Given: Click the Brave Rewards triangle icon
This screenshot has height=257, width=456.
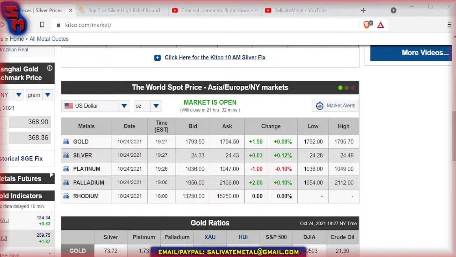Looking at the screenshot, I should click(380, 25).
